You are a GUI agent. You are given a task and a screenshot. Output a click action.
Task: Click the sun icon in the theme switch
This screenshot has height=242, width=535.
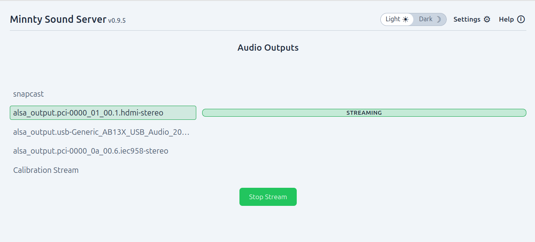(x=405, y=19)
